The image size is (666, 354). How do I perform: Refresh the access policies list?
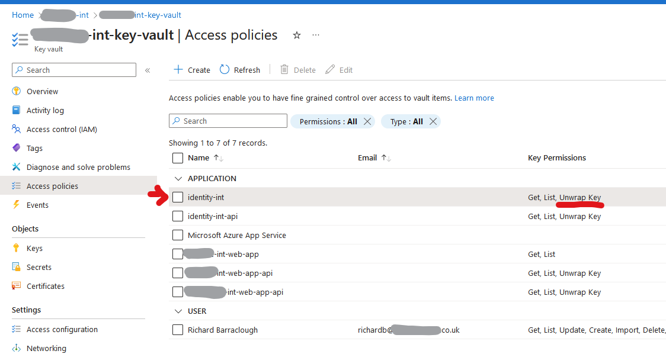point(239,69)
